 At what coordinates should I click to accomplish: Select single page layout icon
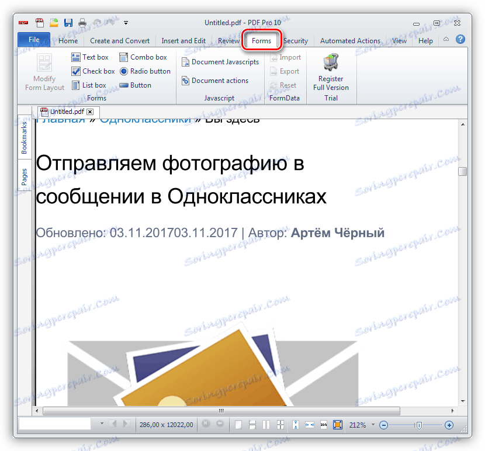pyautogui.click(x=238, y=425)
